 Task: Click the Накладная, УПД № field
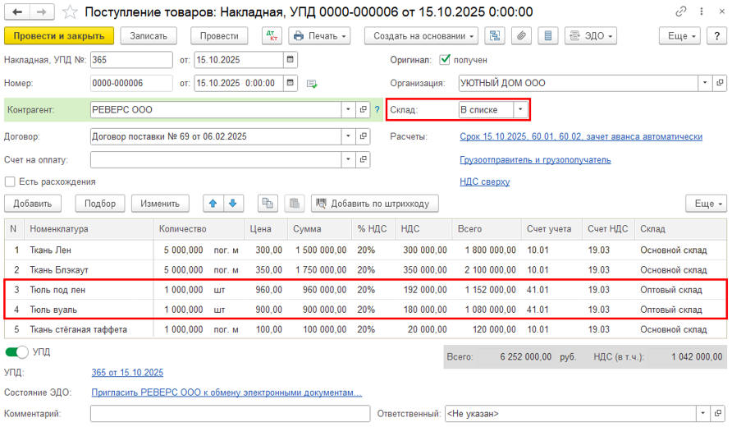coord(131,60)
